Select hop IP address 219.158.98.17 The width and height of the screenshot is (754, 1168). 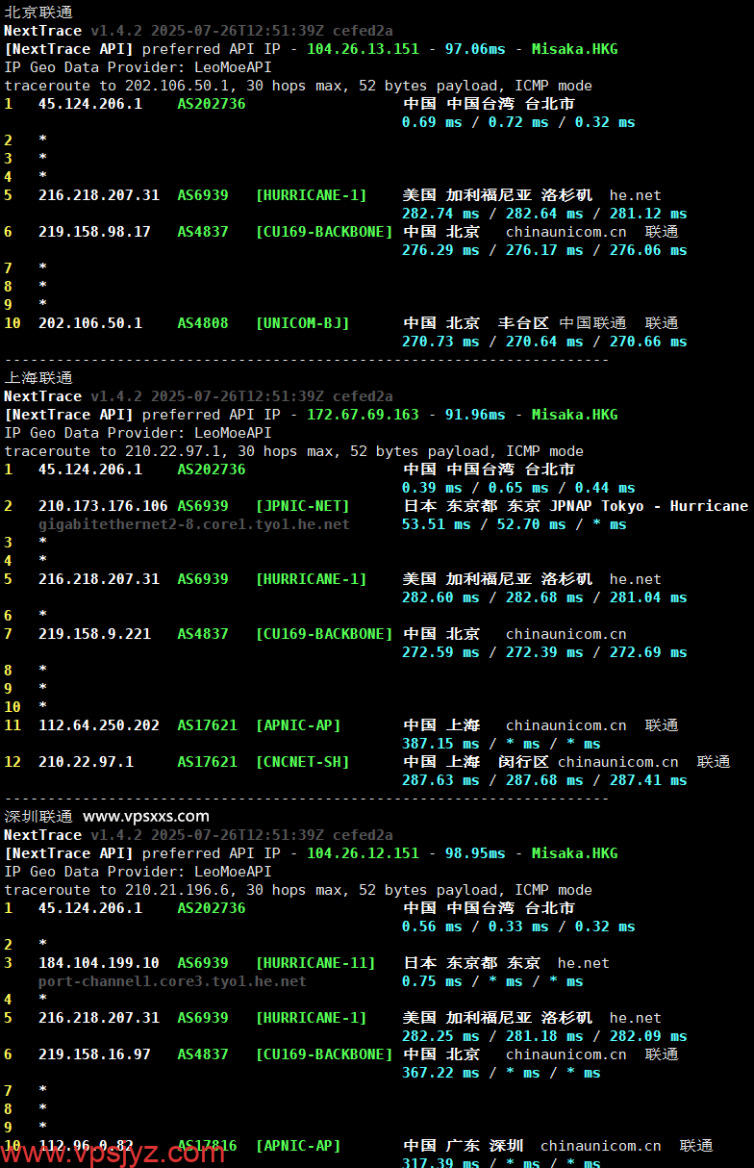click(94, 232)
